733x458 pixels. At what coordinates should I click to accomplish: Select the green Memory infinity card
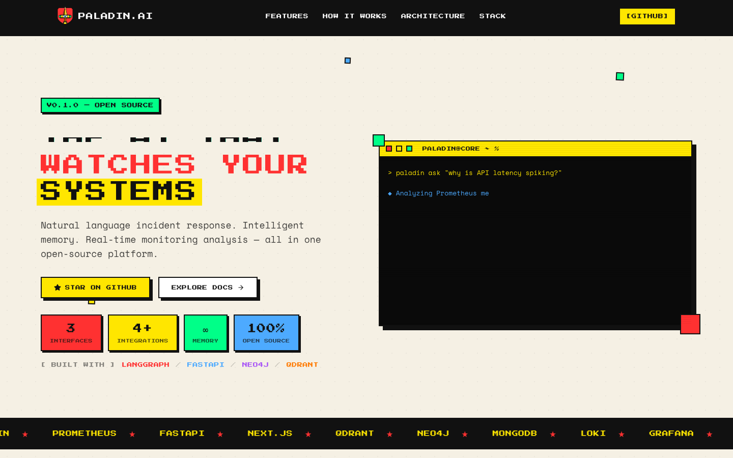coord(205,333)
